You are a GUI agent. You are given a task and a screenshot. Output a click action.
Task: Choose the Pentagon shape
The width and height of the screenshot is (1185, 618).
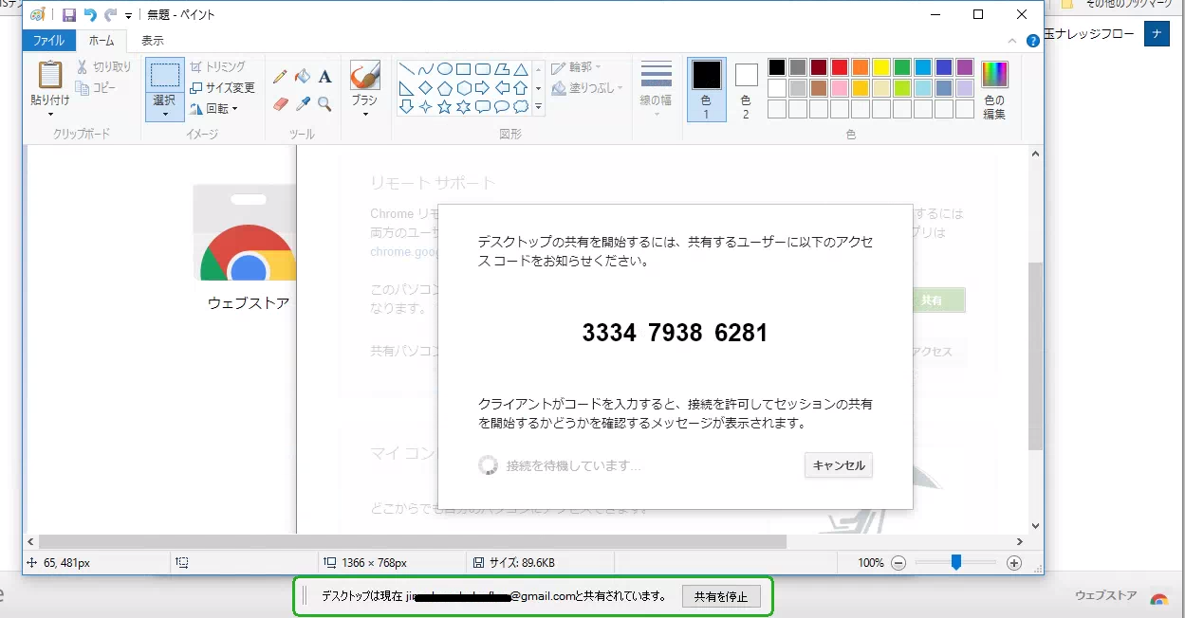[444, 88]
